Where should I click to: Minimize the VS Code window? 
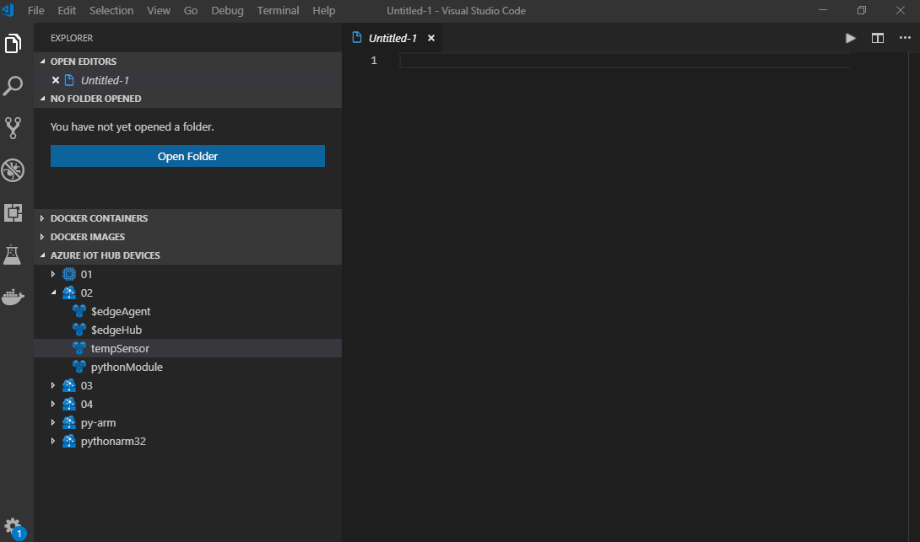823,10
